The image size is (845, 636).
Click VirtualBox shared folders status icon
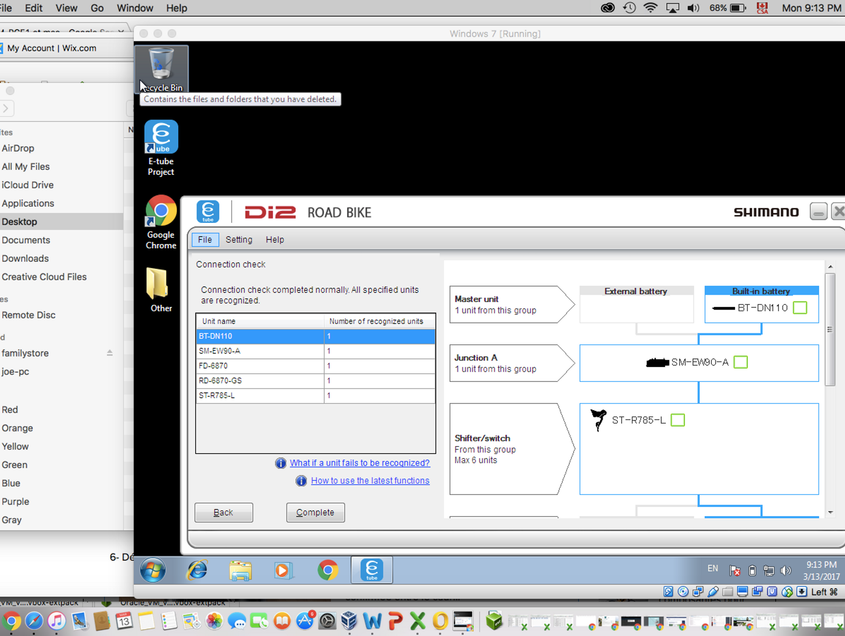(728, 592)
